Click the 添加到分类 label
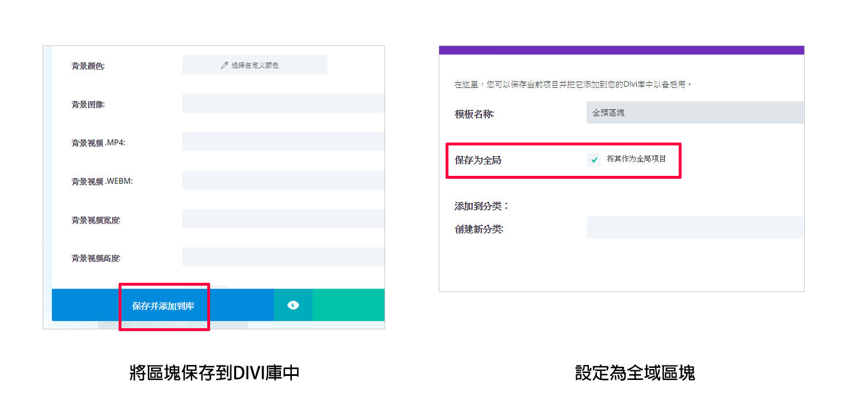 [482, 206]
